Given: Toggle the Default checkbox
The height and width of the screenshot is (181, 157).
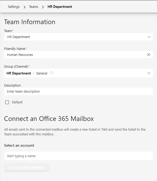Looking at the screenshot, I should point(7,102).
